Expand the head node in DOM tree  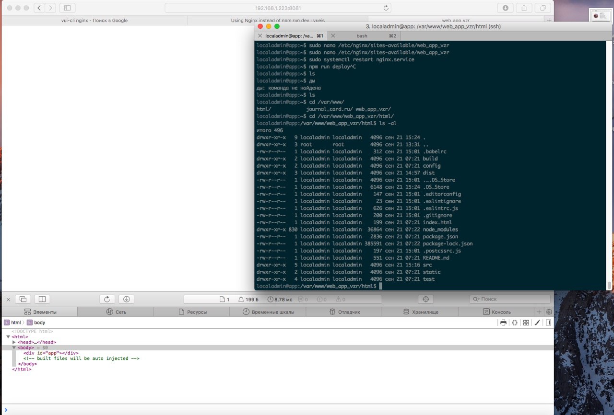14,342
